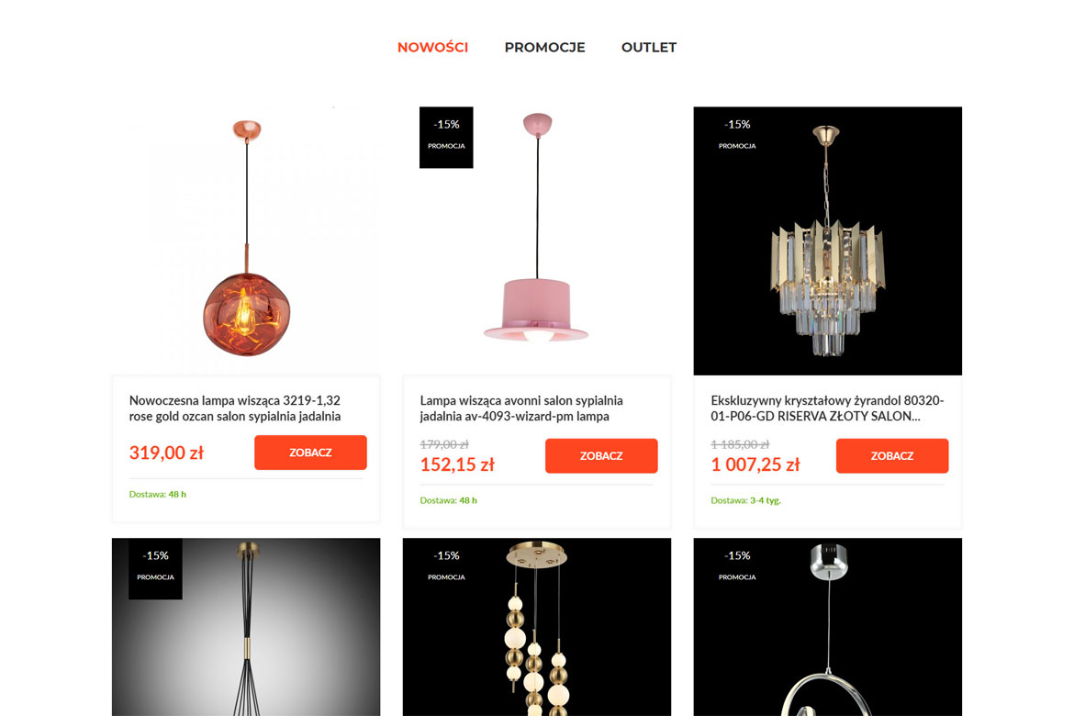Open 'Nowoczesna lampa wisząca 3219-1,32' title link
Image resolution: width=1074 pixels, height=716 pixels.
235,408
